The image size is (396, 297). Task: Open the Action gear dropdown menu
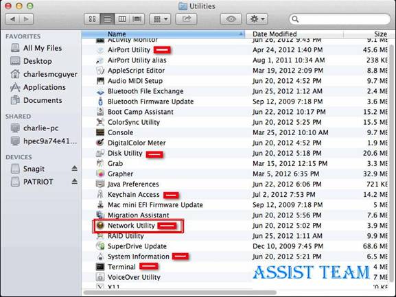pos(257,19)
